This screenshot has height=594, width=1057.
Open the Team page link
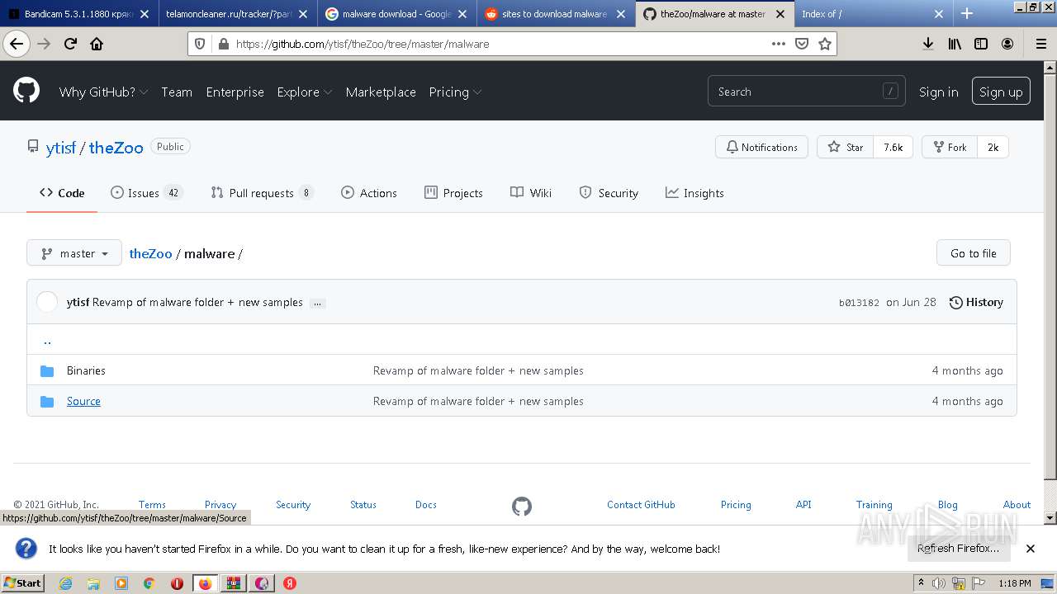(177, 92)
